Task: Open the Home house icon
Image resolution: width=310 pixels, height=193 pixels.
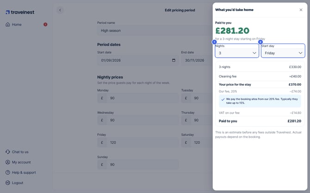Action: 8,24
